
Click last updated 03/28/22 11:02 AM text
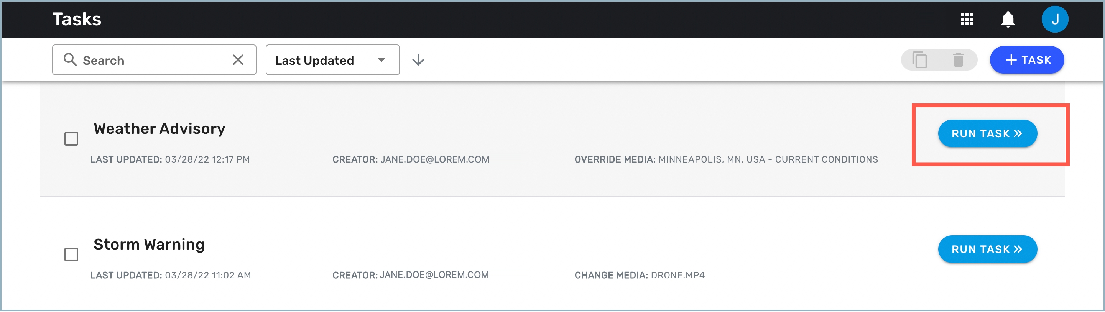tap(171, 275)
